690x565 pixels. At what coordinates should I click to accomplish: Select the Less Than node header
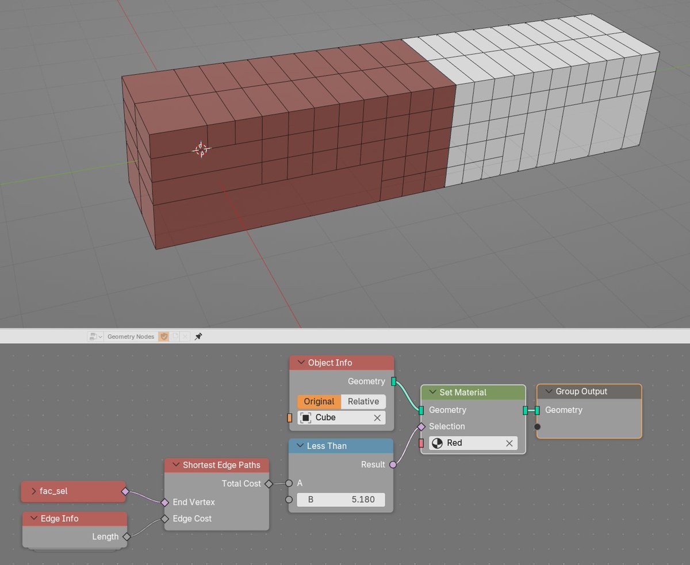pos(341,446)
